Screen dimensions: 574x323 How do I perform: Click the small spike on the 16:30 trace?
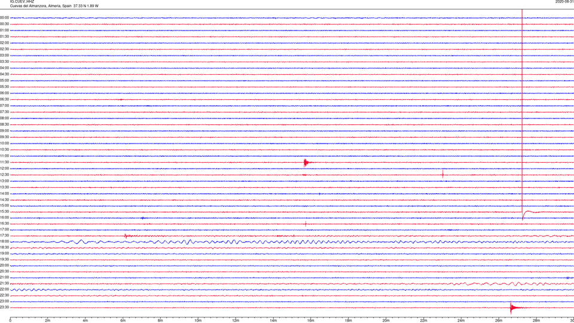(306, 224)
